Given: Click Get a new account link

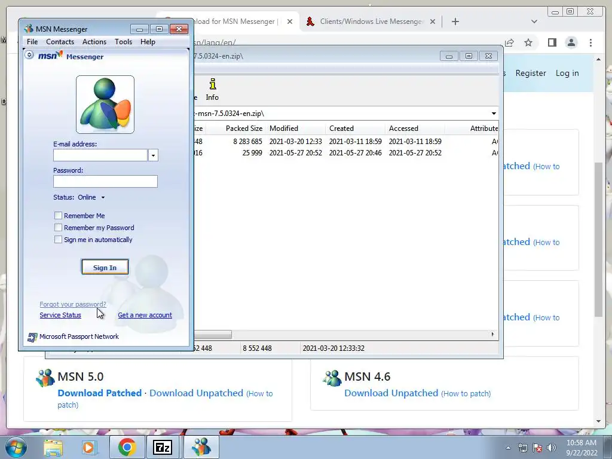Looking at the screenshot, I should coord(145,315).
